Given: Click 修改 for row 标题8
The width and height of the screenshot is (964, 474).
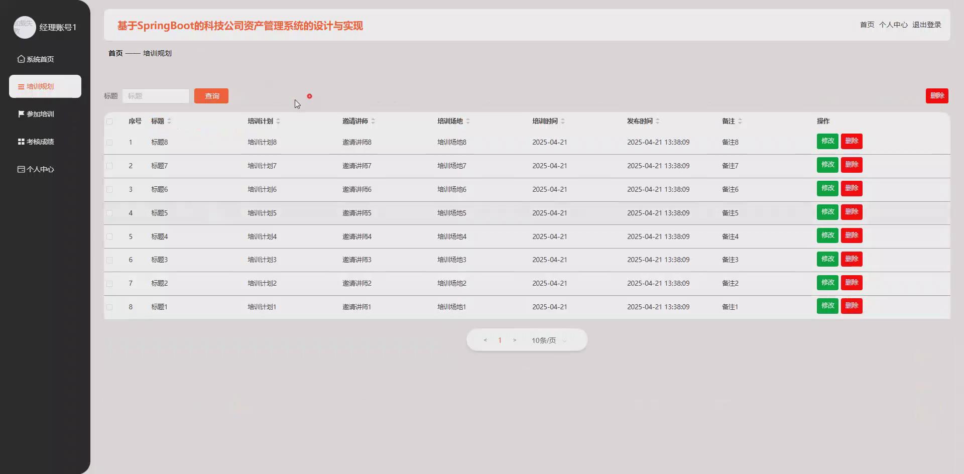Looking at the screenshot, I should click(x=827, y=141).
